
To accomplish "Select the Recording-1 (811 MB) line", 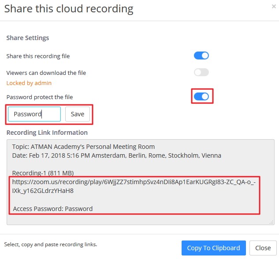I will (43, 172).
